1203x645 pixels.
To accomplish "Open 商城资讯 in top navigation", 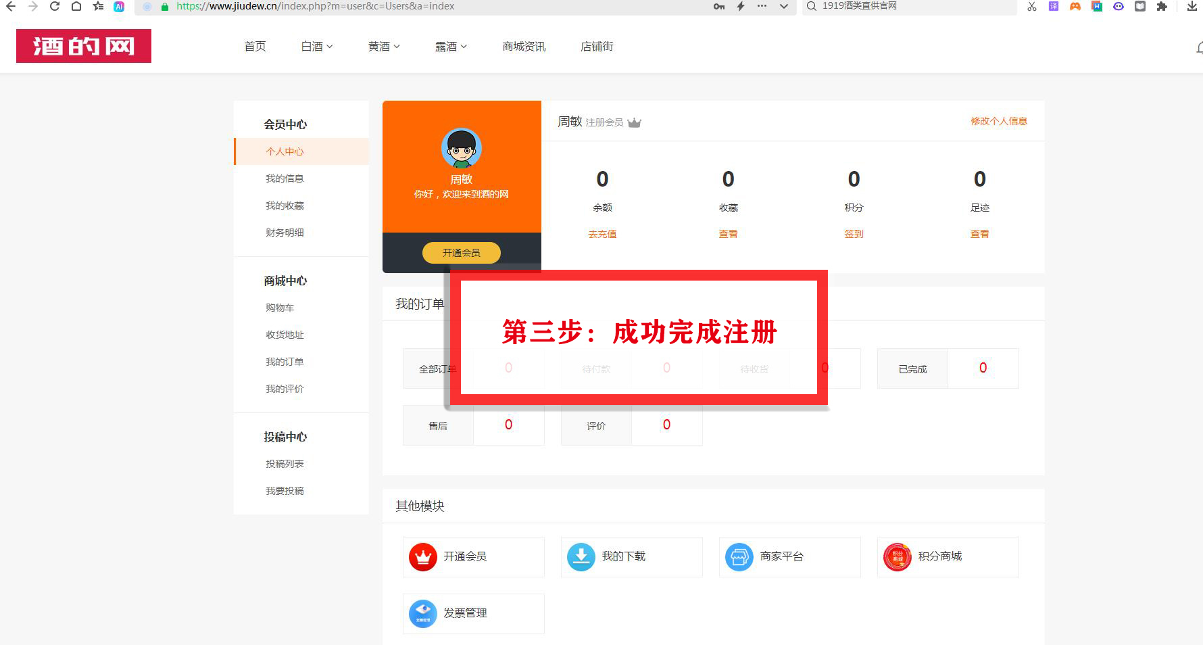I will pyautogui.click(x=524, y=47).
